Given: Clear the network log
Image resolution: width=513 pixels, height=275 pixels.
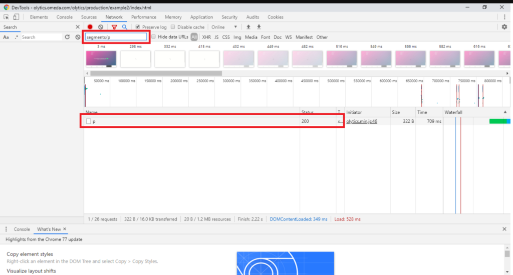Looking at the screenshot, I should tap(101, 27).
